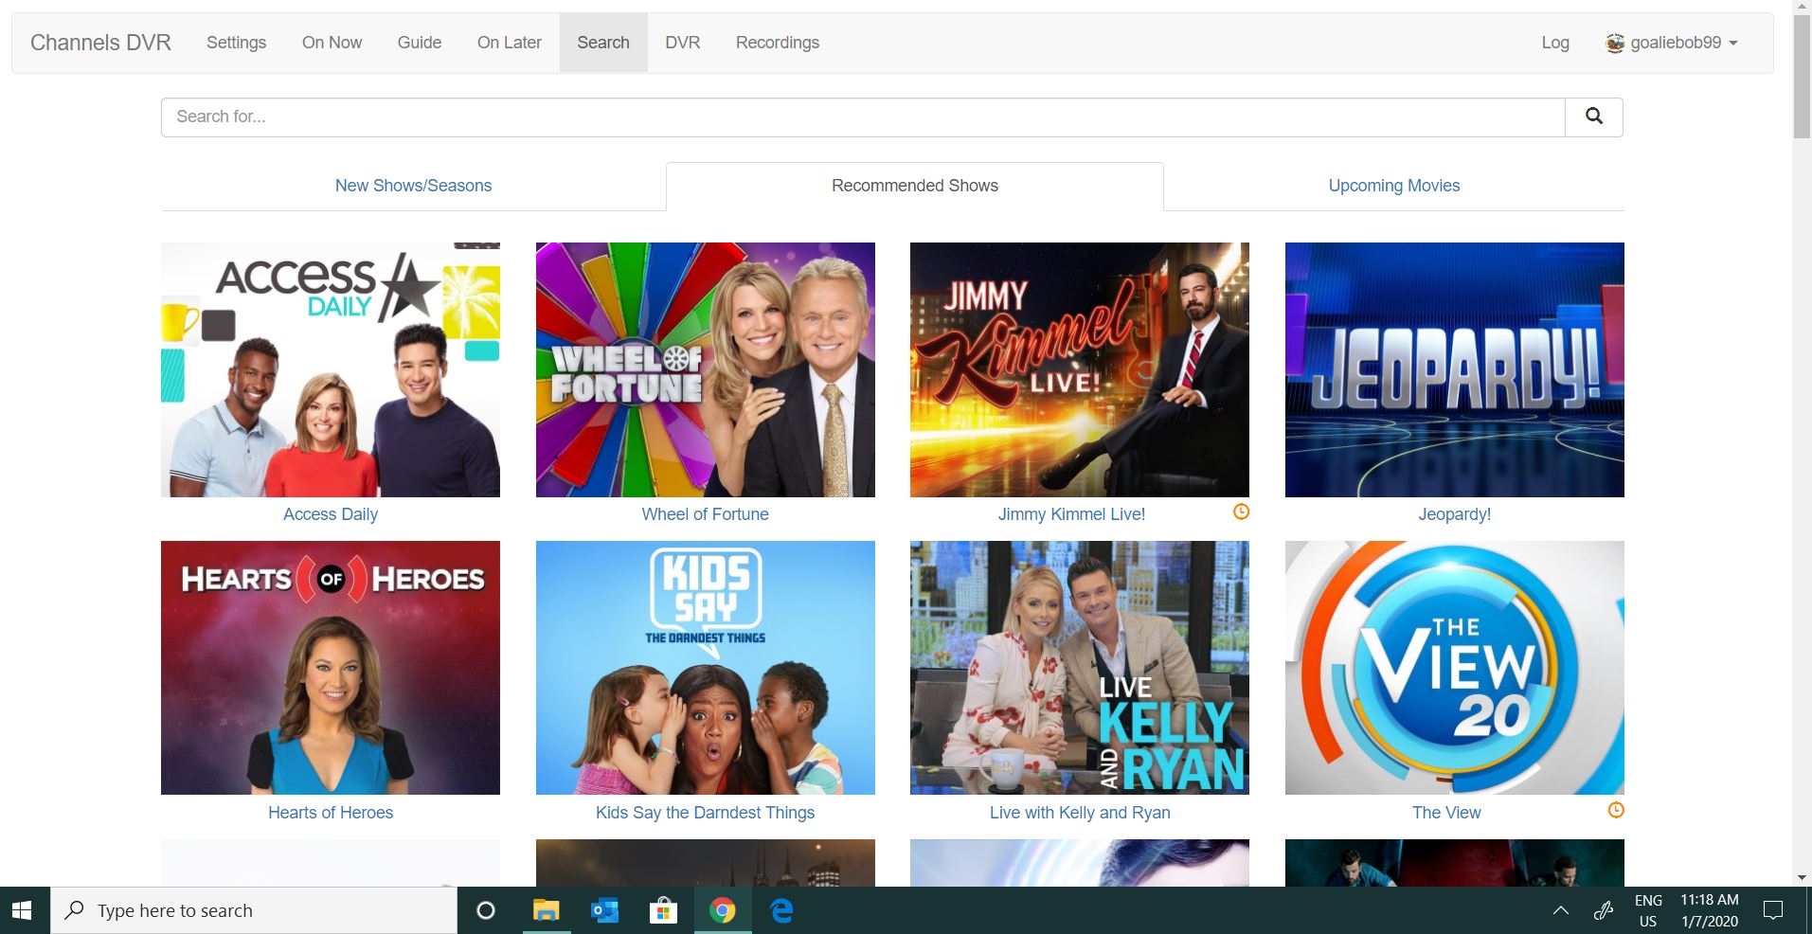Show hidden system tray icons

1560,911
